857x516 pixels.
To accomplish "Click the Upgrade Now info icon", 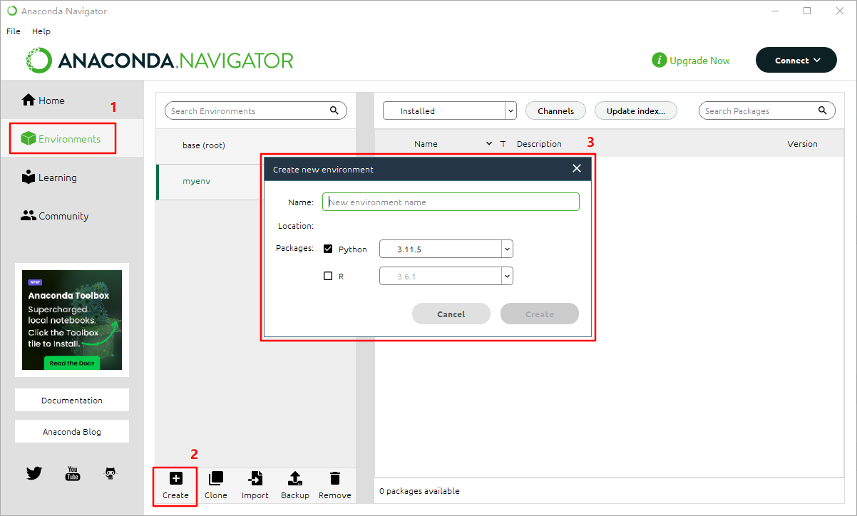I will pos(660,61).
